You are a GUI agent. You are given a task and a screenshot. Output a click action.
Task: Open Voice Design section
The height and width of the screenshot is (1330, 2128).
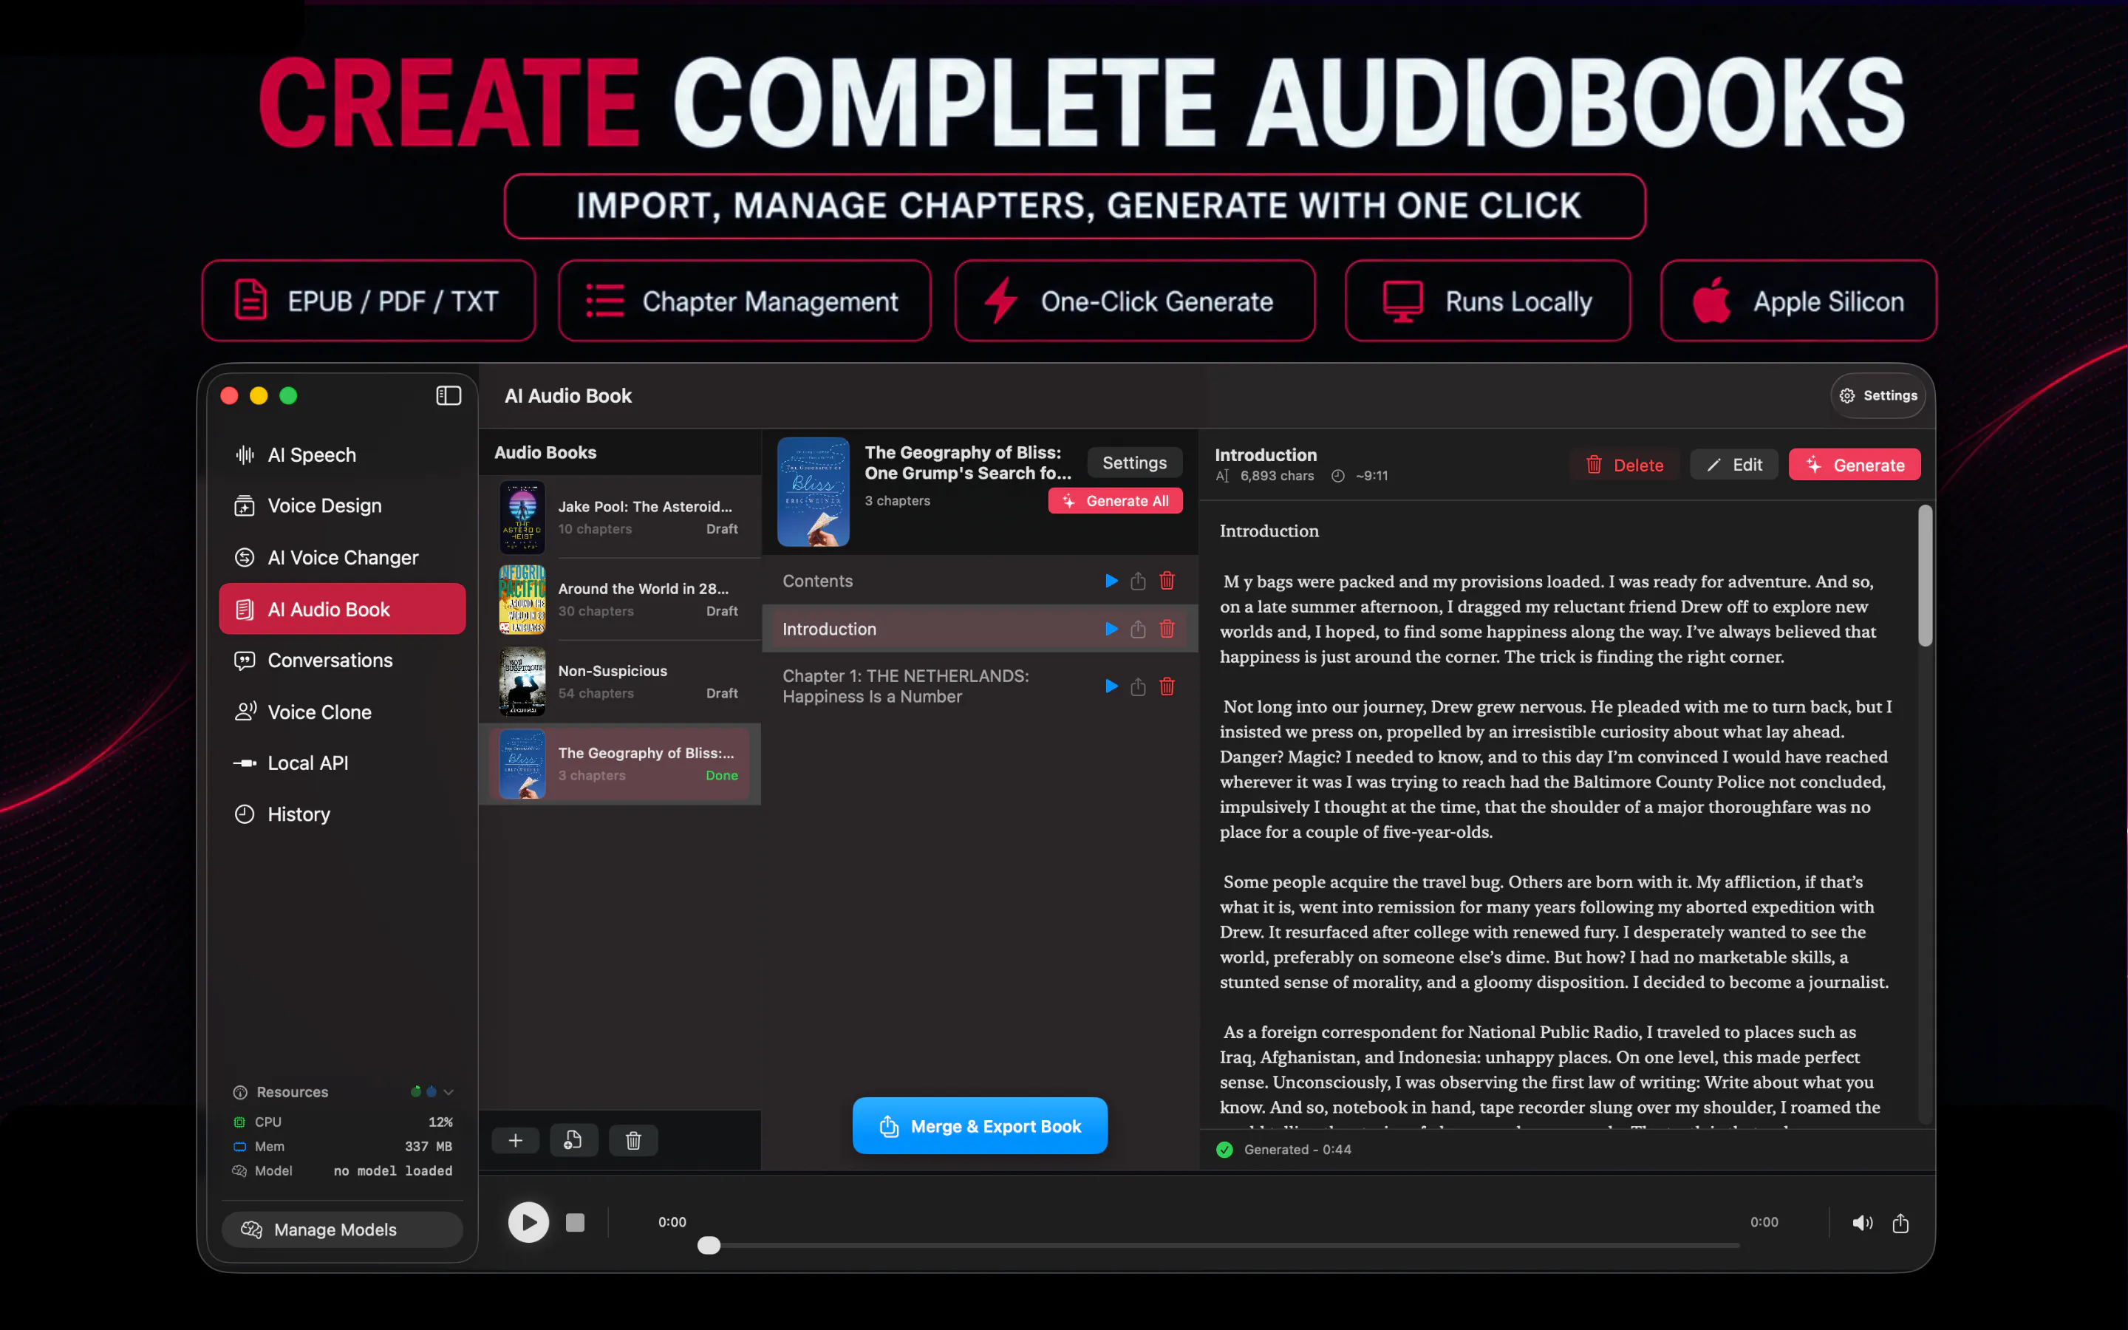[342, 506]
